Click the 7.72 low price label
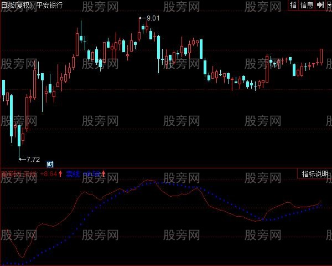This screenshot has width=332, height=266. tap(33, 160)
